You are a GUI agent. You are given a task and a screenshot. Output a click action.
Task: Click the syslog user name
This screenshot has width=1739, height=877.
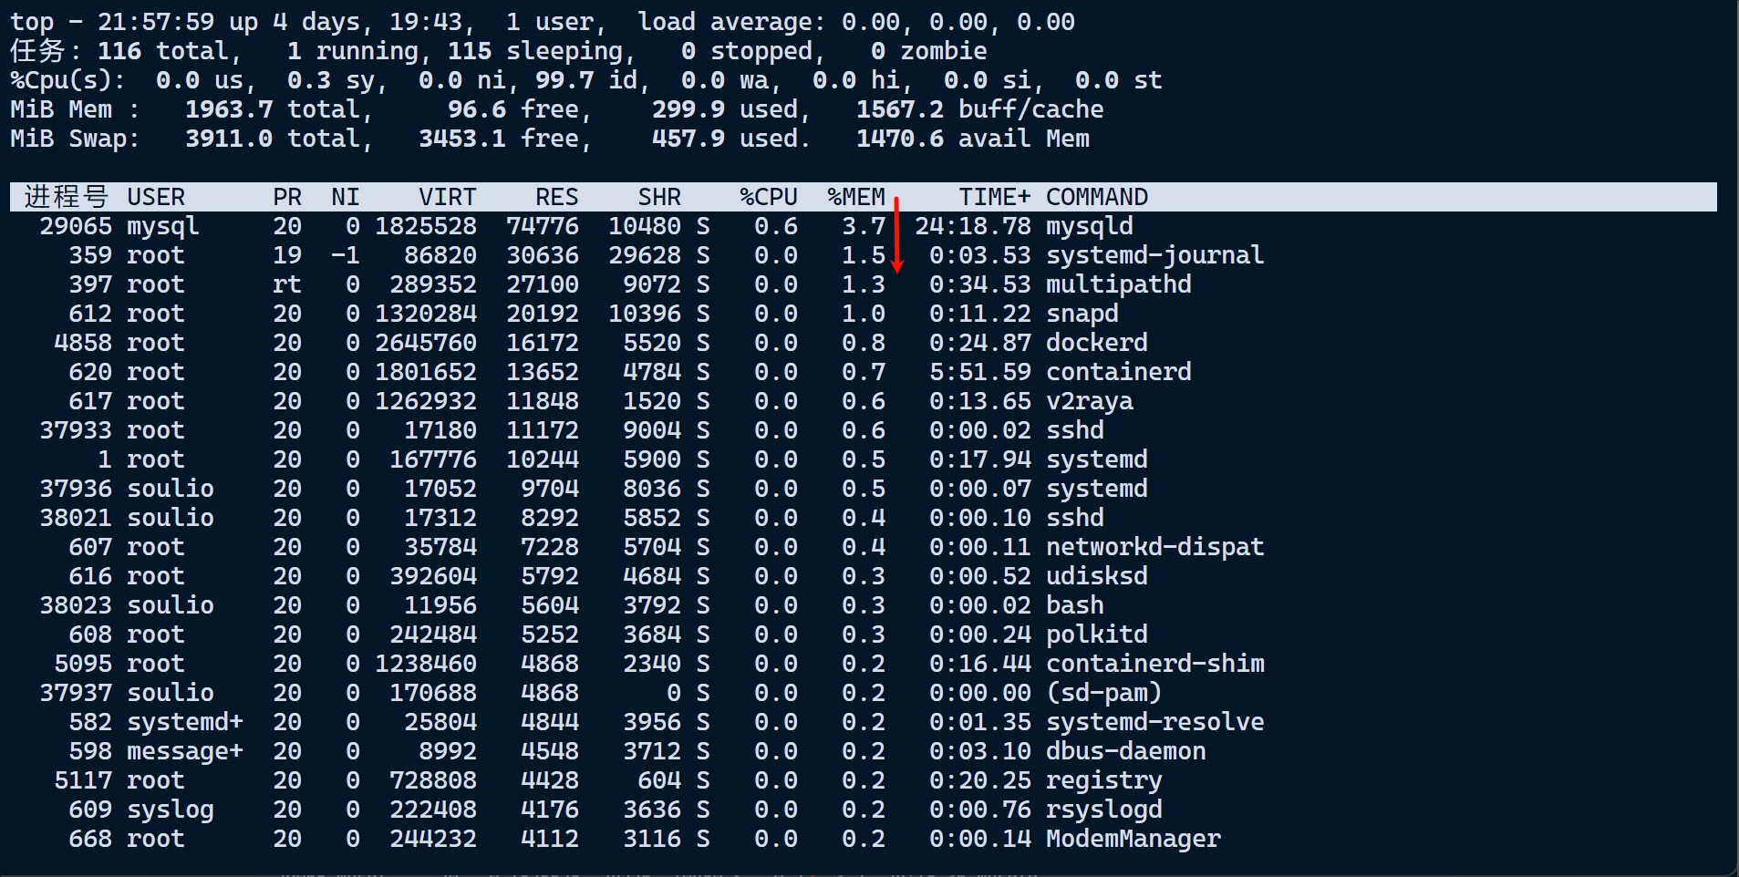point(170,810)
